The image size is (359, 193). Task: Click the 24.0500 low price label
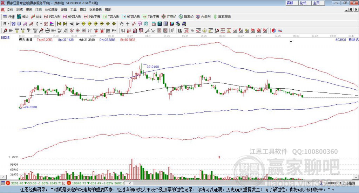pyautogui.click(x=31, y=107)
